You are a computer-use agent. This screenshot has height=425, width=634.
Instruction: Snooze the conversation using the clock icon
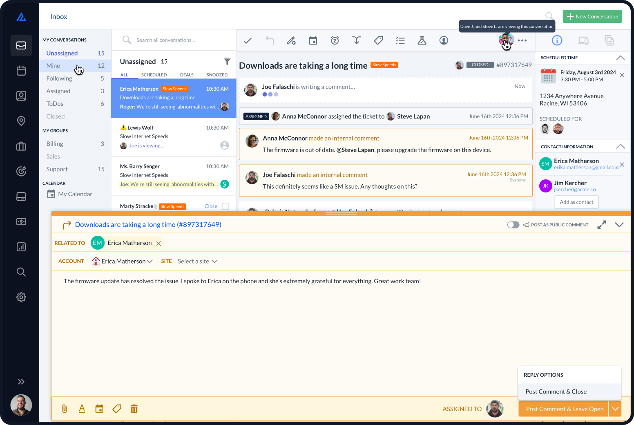click(x=335, y=40)
